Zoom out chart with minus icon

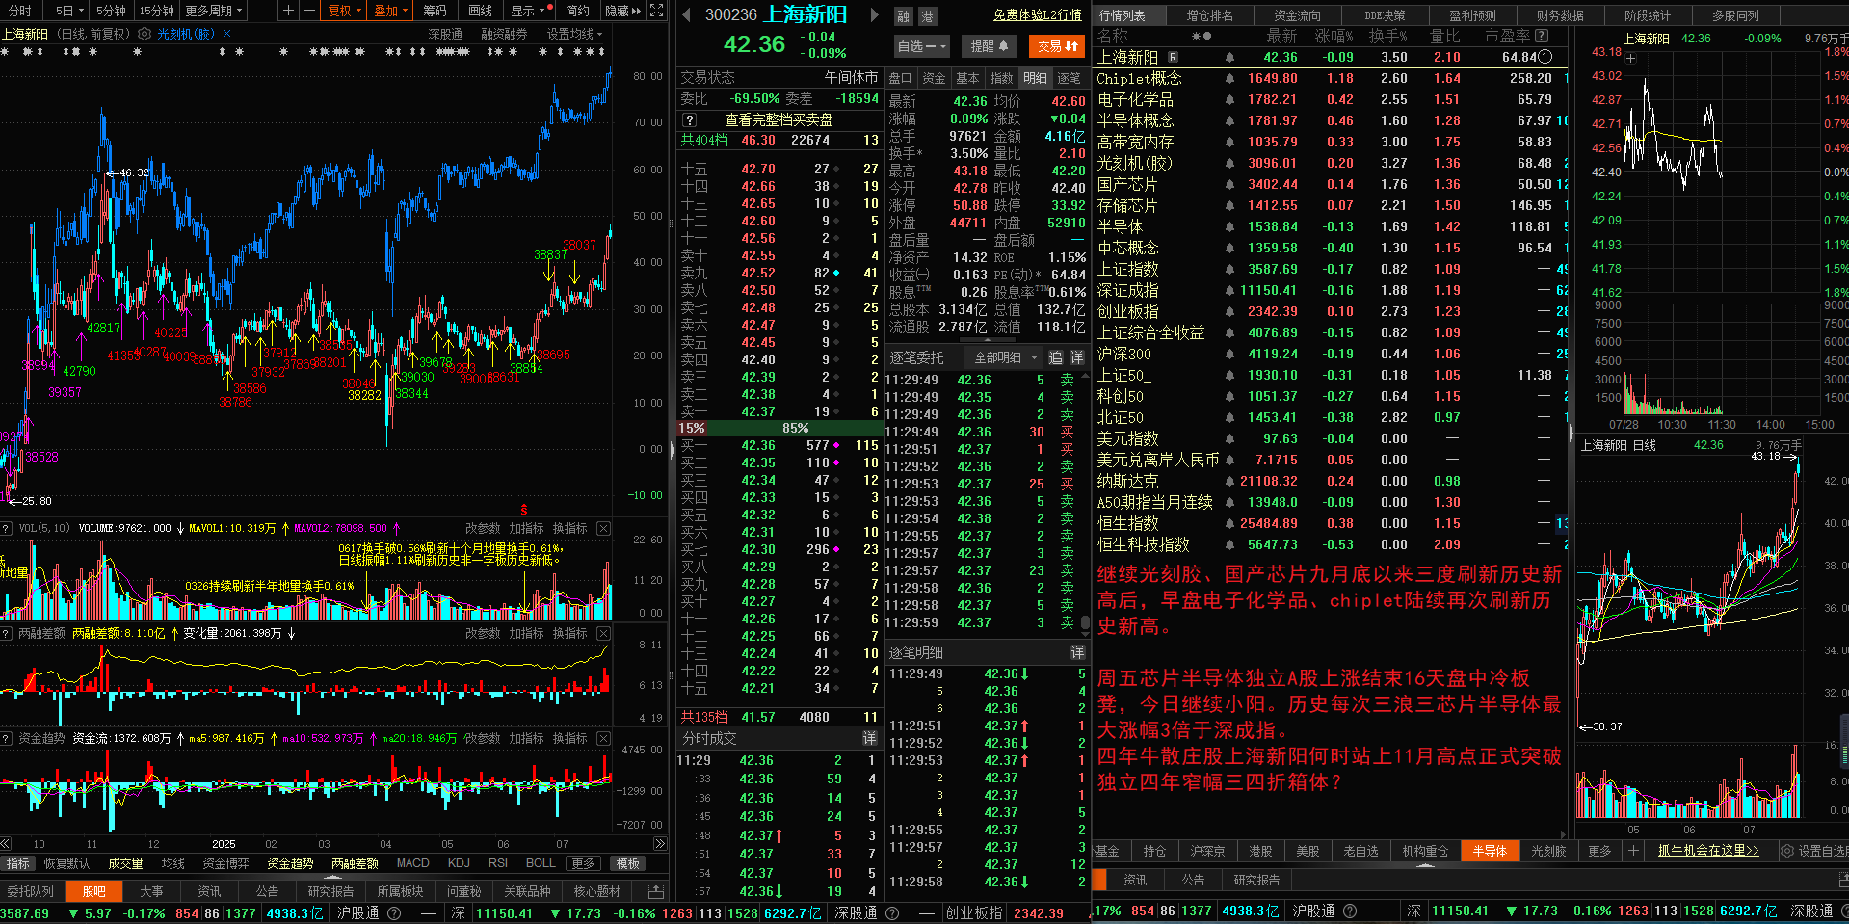[x=308, y=11]
